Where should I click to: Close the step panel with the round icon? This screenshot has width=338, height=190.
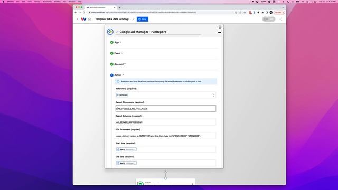click(220, 27)
